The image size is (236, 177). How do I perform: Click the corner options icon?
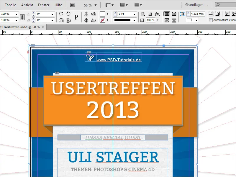[142, 14]
